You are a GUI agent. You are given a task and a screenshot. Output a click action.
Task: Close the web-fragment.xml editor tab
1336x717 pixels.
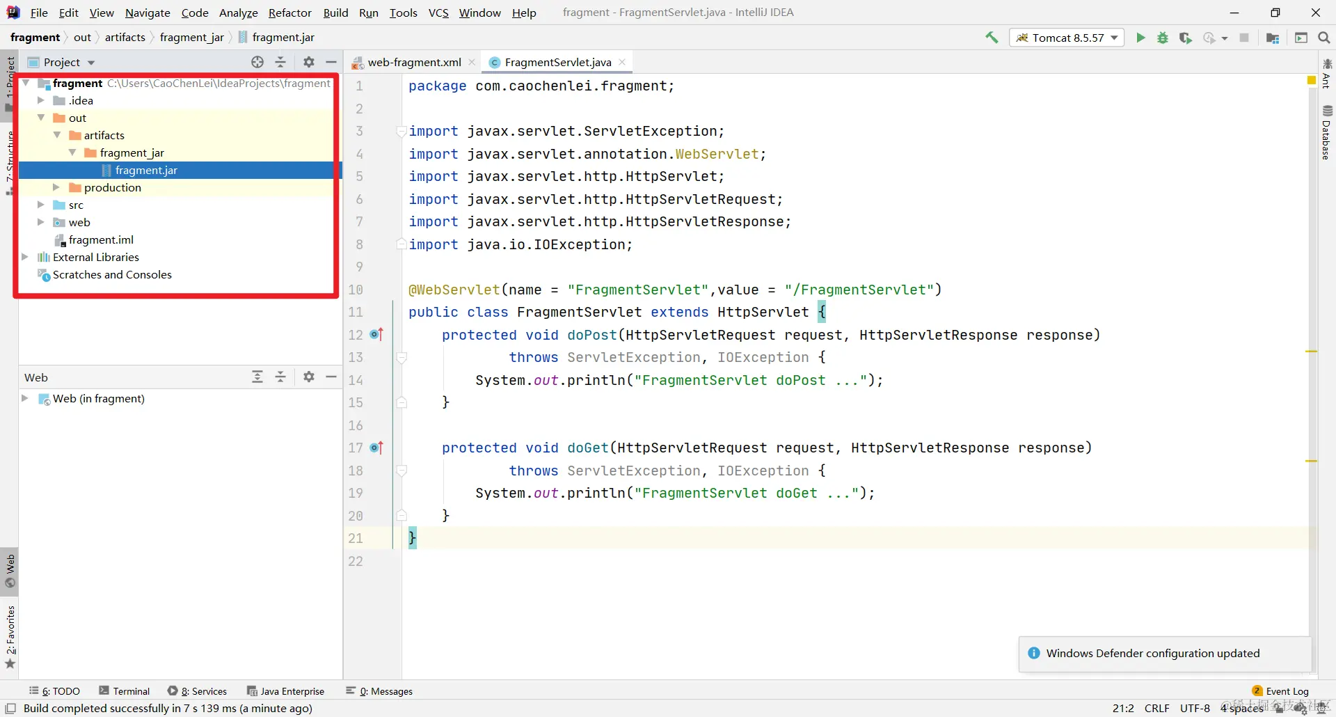(472, 62)
